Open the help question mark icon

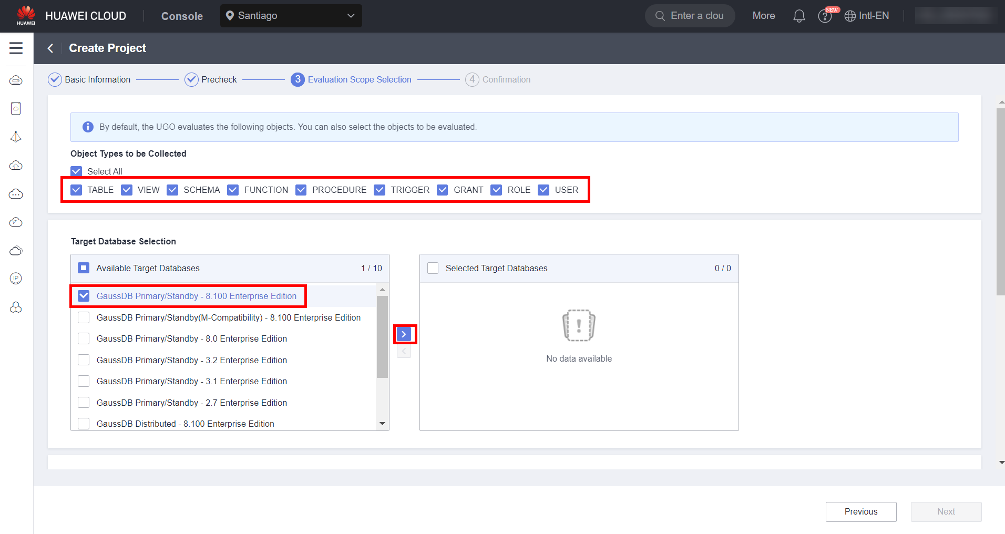click(x=824, y=16)
